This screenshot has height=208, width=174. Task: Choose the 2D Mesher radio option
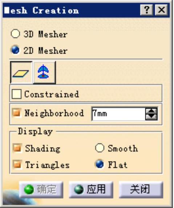pos(15,50)
